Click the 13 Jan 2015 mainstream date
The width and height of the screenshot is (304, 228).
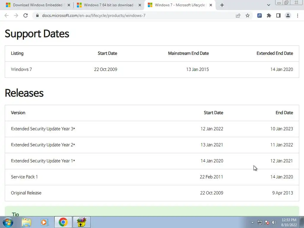197,69
